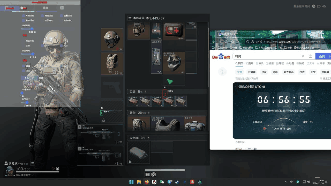Toggle the 方框透视 checkbox

click(23, 16)
